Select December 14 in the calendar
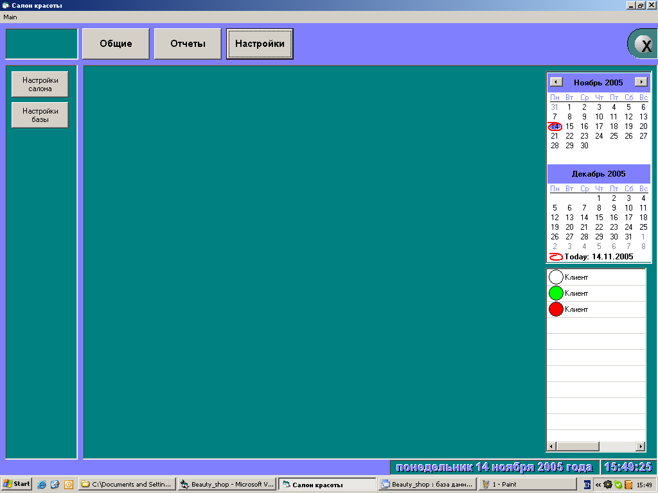 (x=584, y=217)
